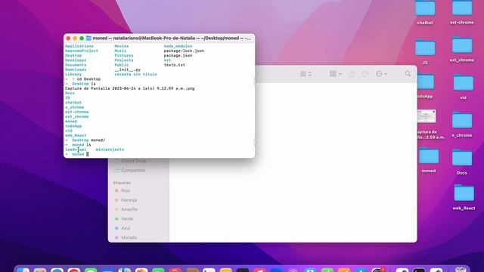Click 'package-lock.json' in Terminal output
This screenshot has height=272, width=484.
point(184,51)
